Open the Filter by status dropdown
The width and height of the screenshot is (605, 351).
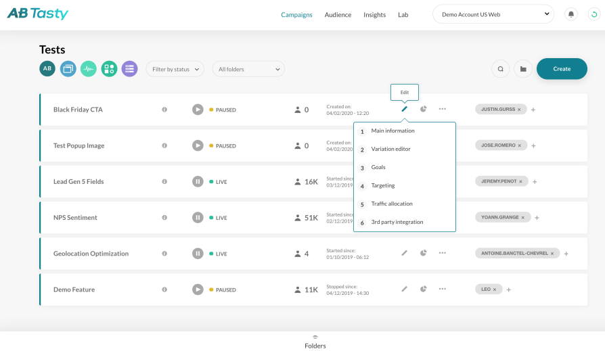(x=175, y=69)
